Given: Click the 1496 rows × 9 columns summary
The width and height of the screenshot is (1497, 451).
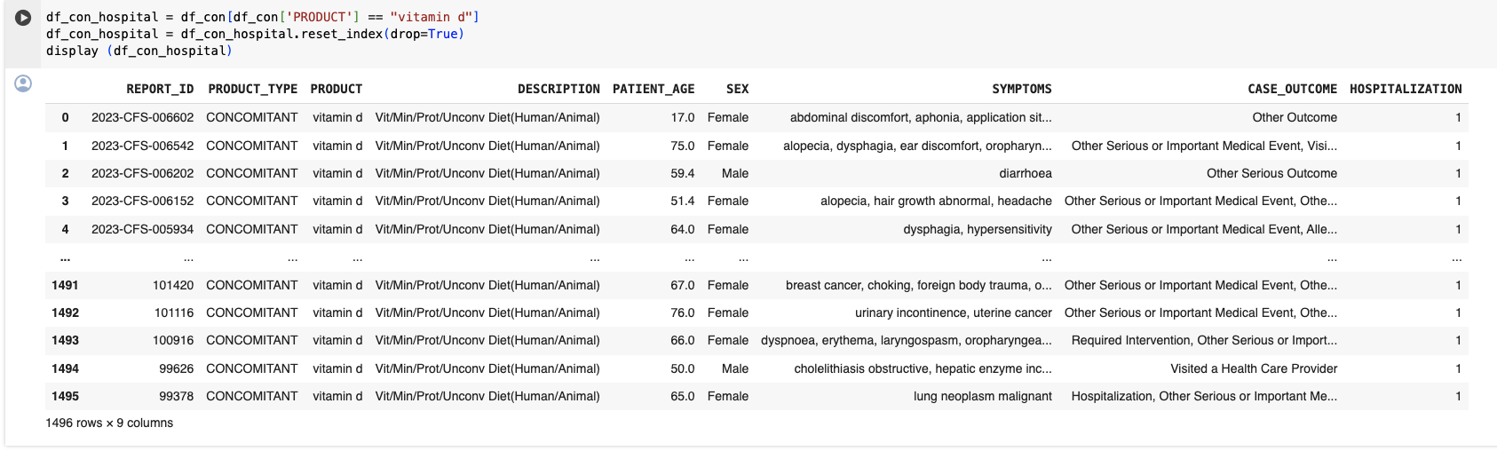Looking at the screenshot, I should [109, 423].
